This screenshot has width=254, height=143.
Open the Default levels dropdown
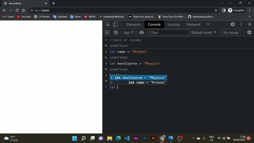tap(204, 33)
